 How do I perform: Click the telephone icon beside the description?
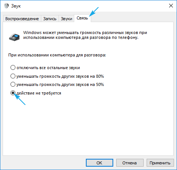point(14,37)
